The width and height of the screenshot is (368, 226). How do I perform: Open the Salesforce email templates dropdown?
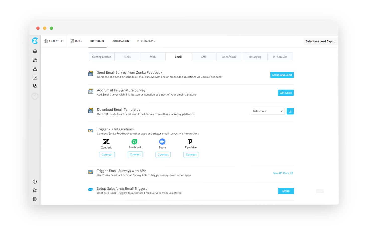[x=267, y=111]
